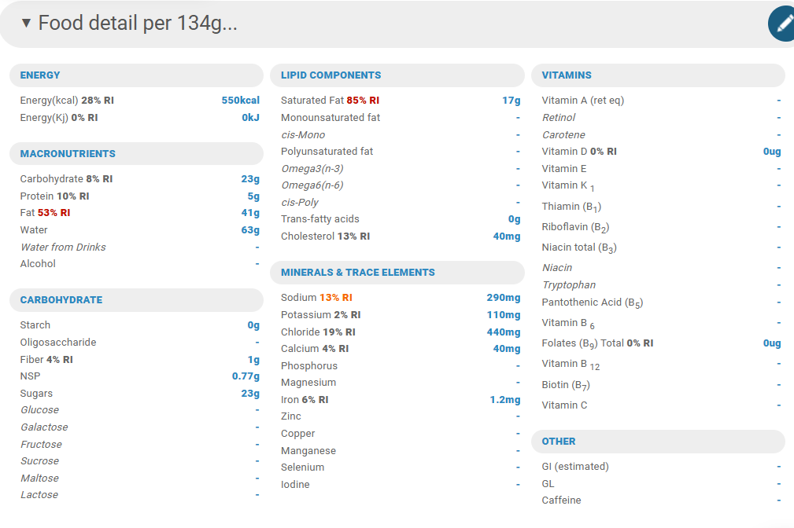Click the Vitamin D 0% RI label
The height and width of the screenshot is (528, 794).
click(579, 152)
